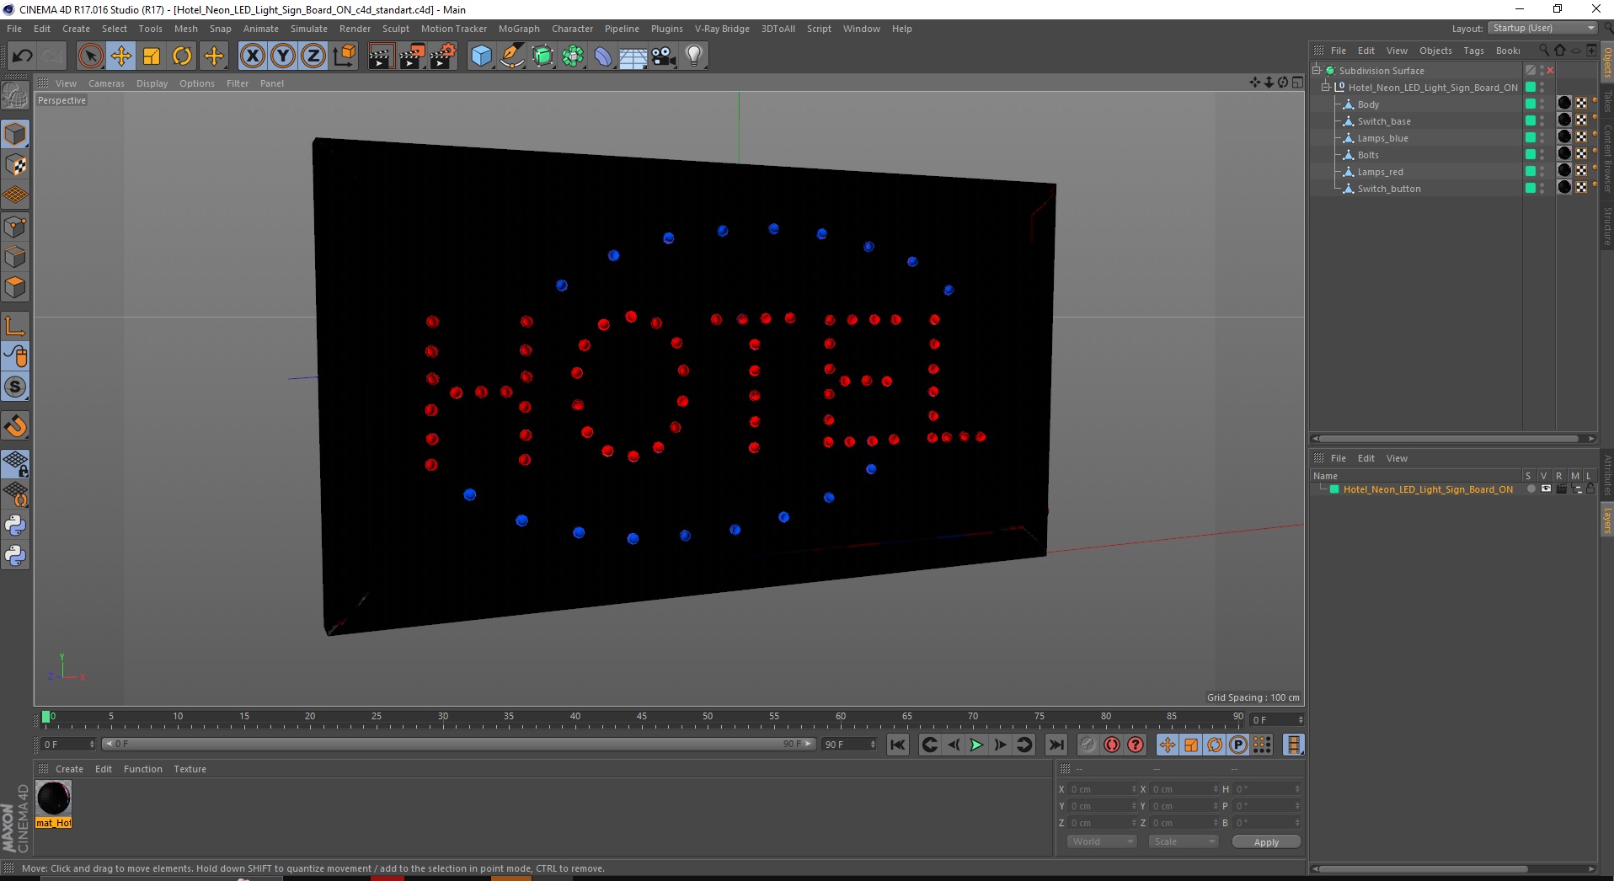Select the Scale tool in top toolbar

[152, 56]
